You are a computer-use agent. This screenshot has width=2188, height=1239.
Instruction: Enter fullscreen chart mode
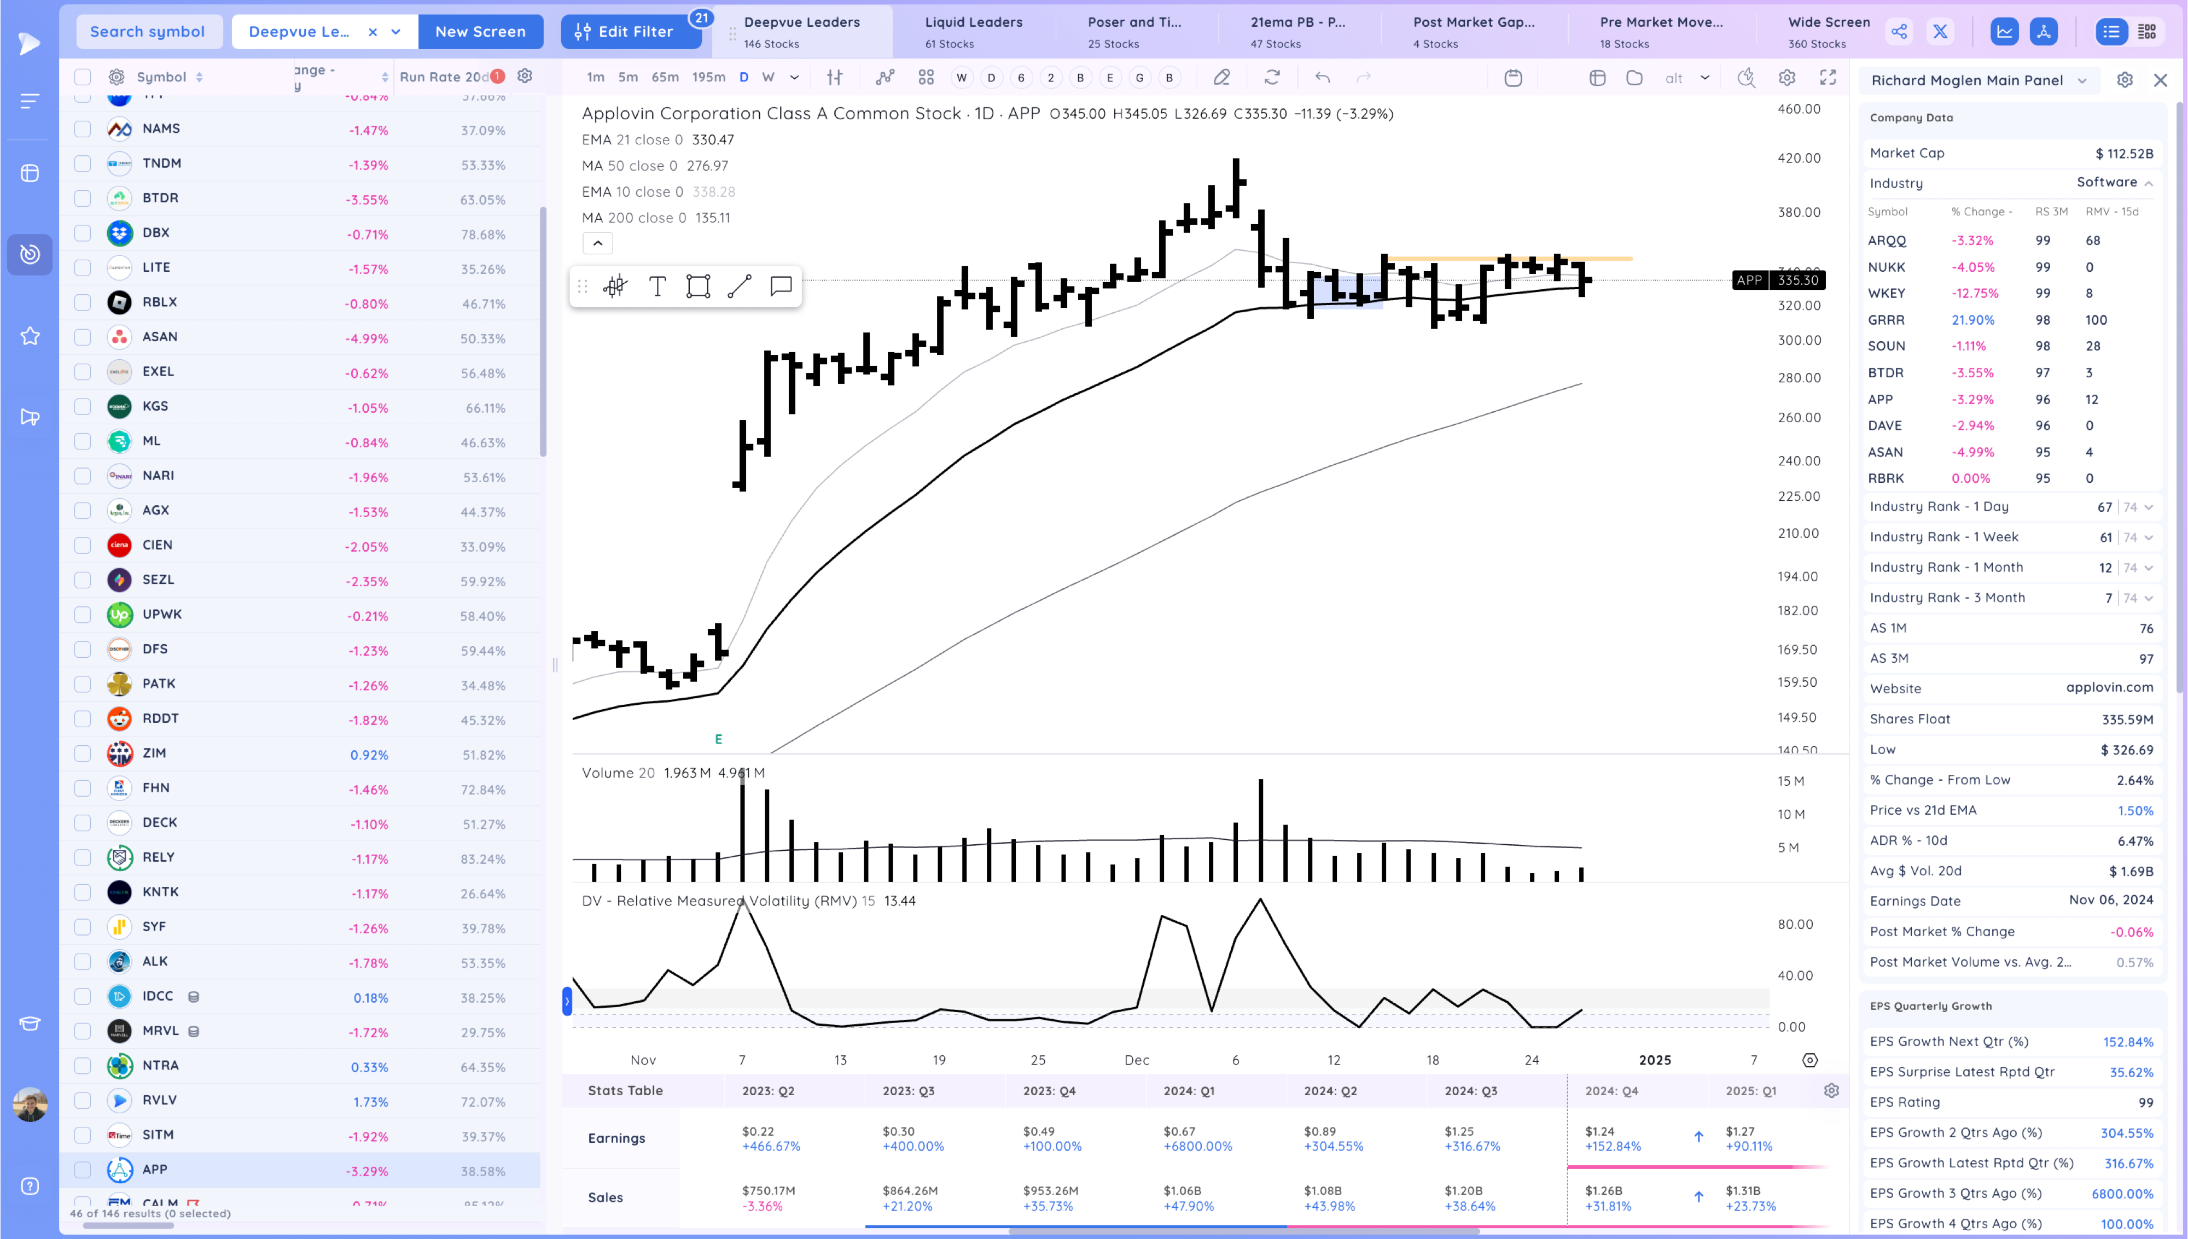pyautogui.click(x=1827, y=78)
